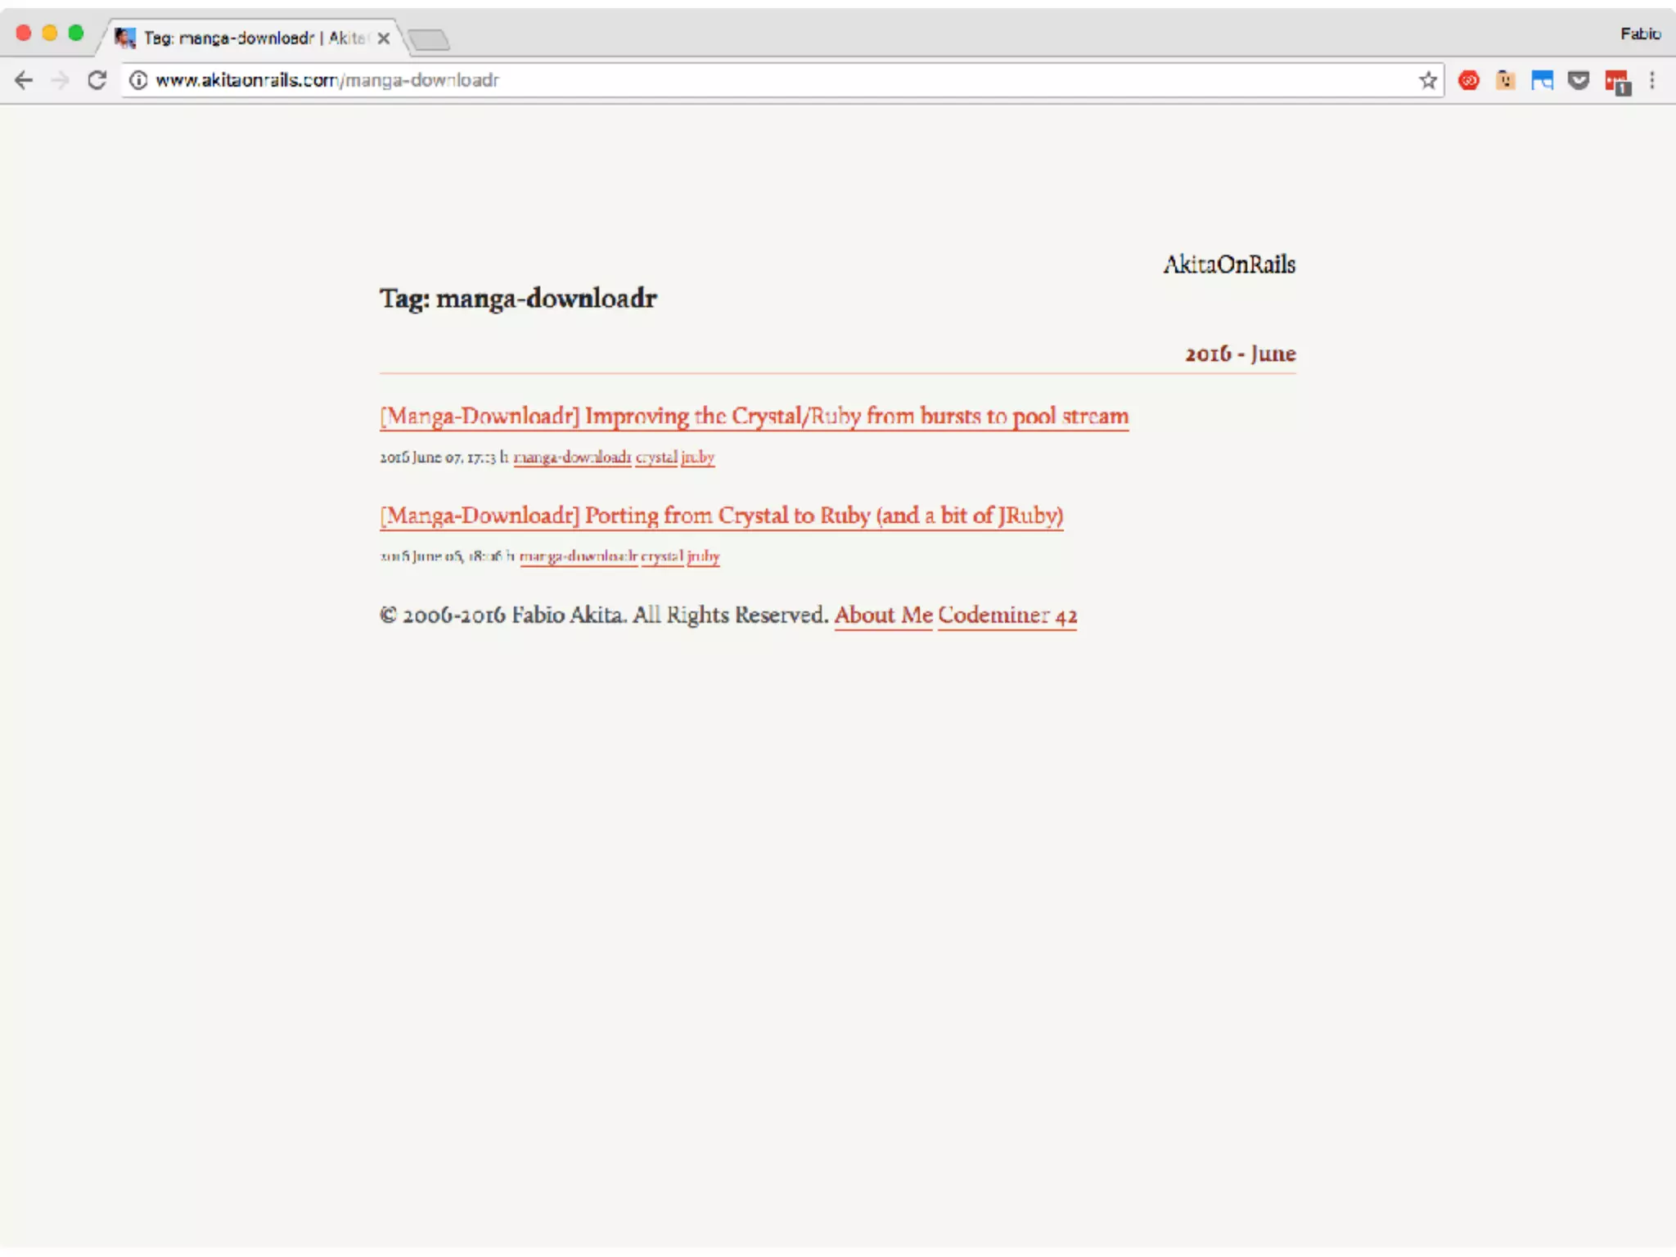
Task: Visit the Codeminer 42 link
Action: click(1007, 615)
